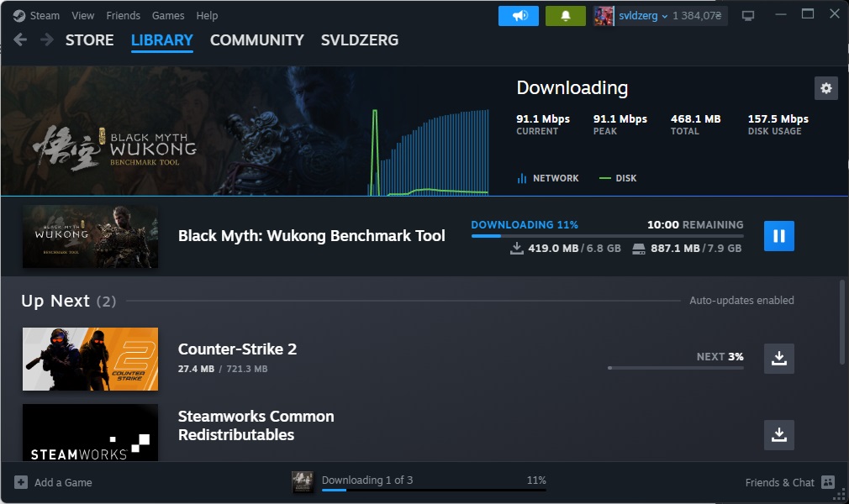Click the Add a Game plus icon
This screenshot has height=504, width=849.
point(20,482)
